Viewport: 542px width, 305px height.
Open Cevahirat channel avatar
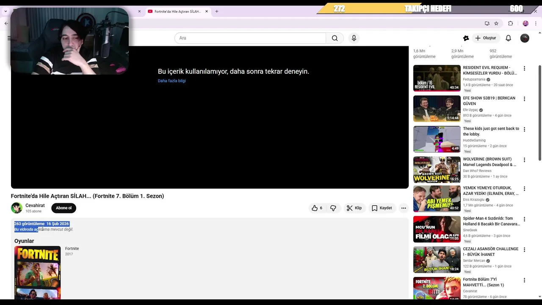click(x=17, y=208)
